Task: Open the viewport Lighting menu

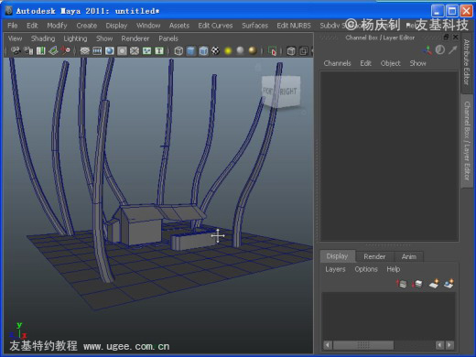Action: pyautogui.click(x=75, y=38)
